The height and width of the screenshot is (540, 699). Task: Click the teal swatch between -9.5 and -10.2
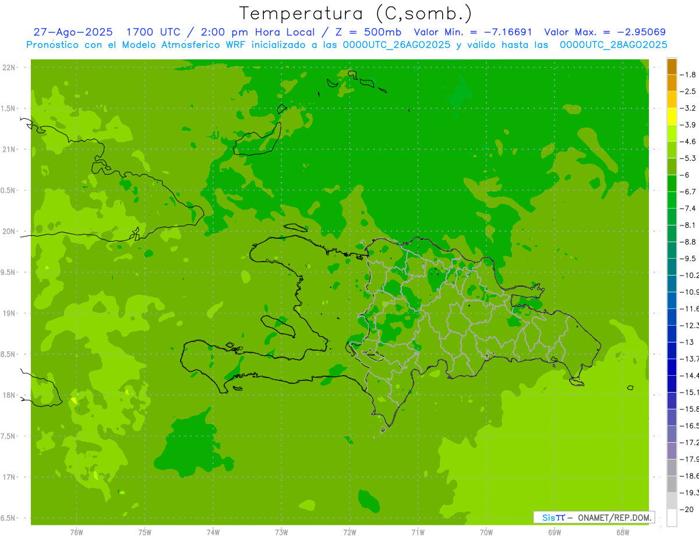point(672,267)
